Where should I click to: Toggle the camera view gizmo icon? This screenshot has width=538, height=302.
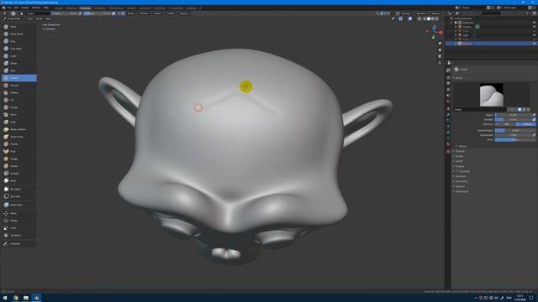tap(440, 56)
